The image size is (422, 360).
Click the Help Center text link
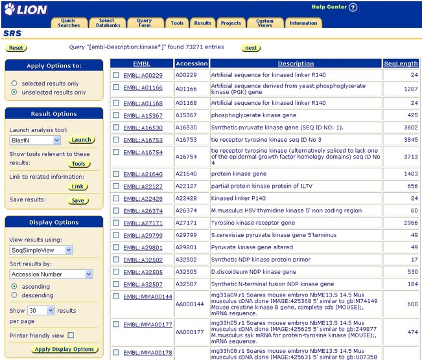pos(329,7)
